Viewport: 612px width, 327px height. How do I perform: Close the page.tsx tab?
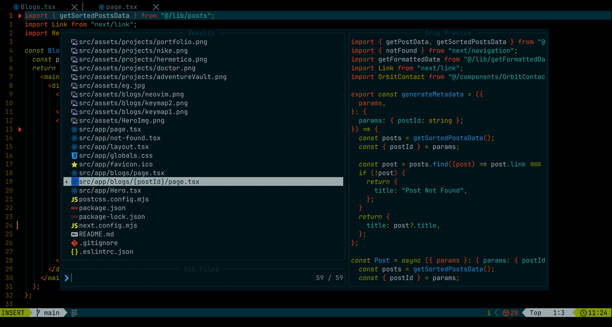click(x=156, y=7)
